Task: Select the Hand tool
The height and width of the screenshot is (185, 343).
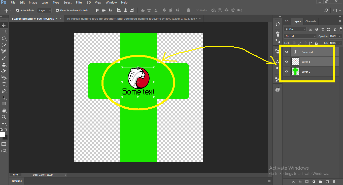Action: click(x=4, y=110)
